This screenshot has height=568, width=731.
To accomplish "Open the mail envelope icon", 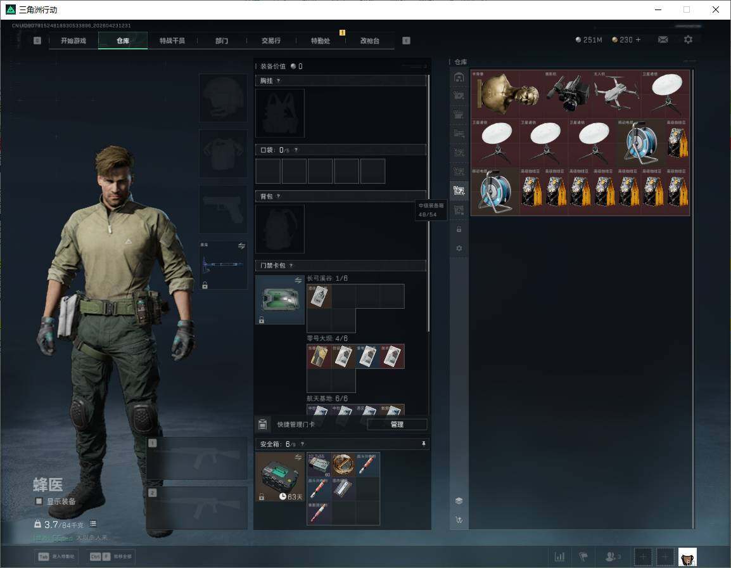I will [x=663, y=40].
